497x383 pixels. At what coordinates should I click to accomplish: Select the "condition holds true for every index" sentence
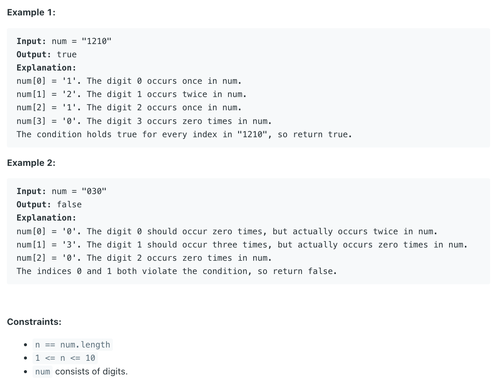tap(184, 135)
